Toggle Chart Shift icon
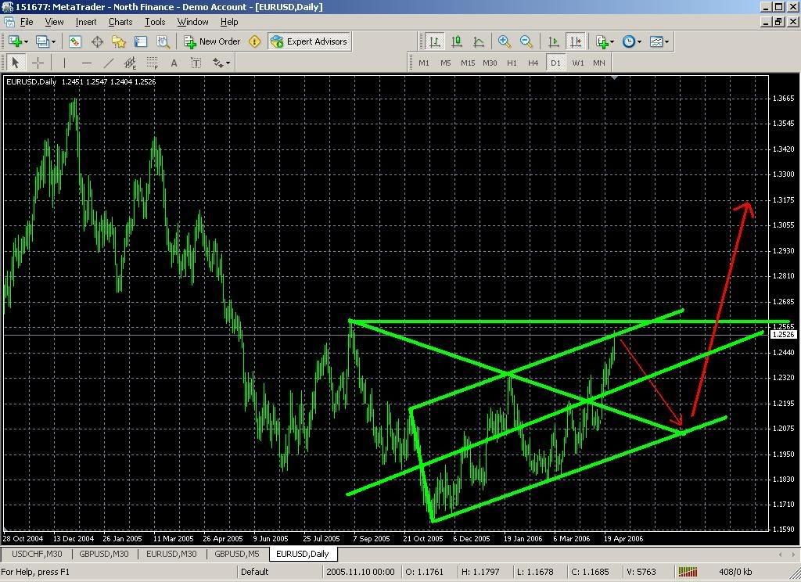 coord(576,41)
